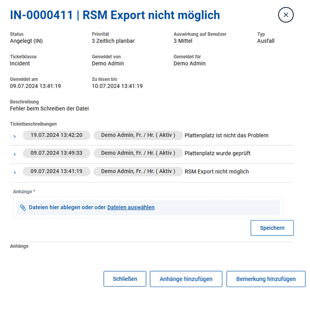Click Bemerkung hinzufügen button
This screenshot has height=329, width=310.
pos(266,279)
